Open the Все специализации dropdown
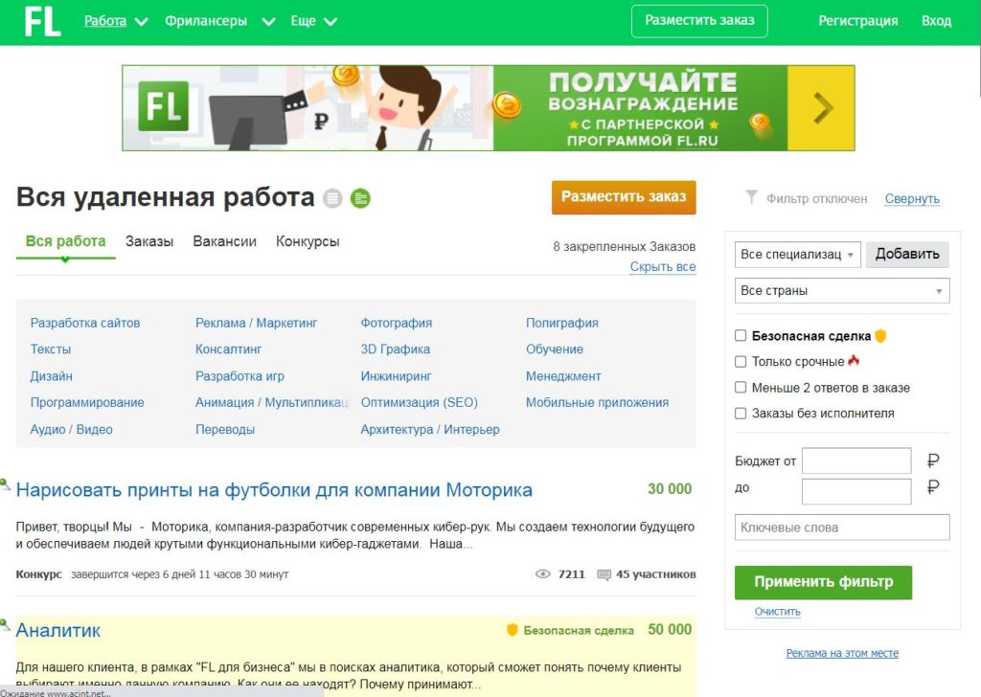981x697 pixels. pyautogui.click(x=798, y=255)
